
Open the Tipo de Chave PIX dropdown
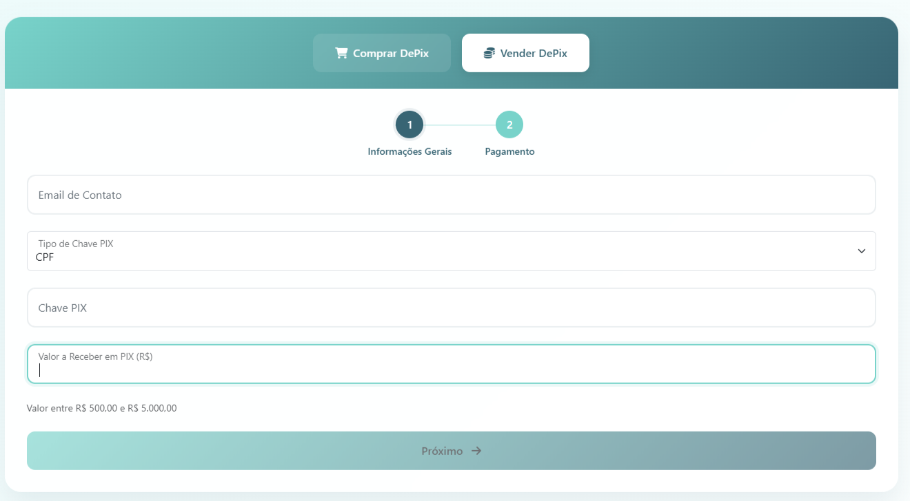[x=452, y=251]
